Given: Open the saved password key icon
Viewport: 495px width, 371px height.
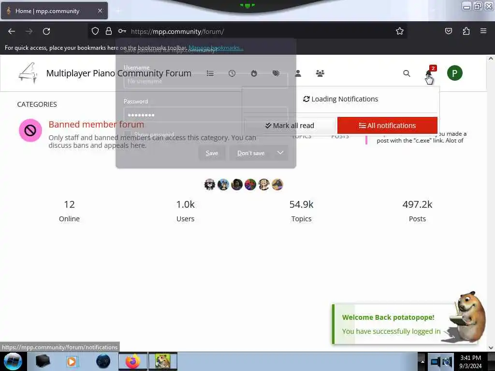Looking at the screenshot, I should pos(122,31).
